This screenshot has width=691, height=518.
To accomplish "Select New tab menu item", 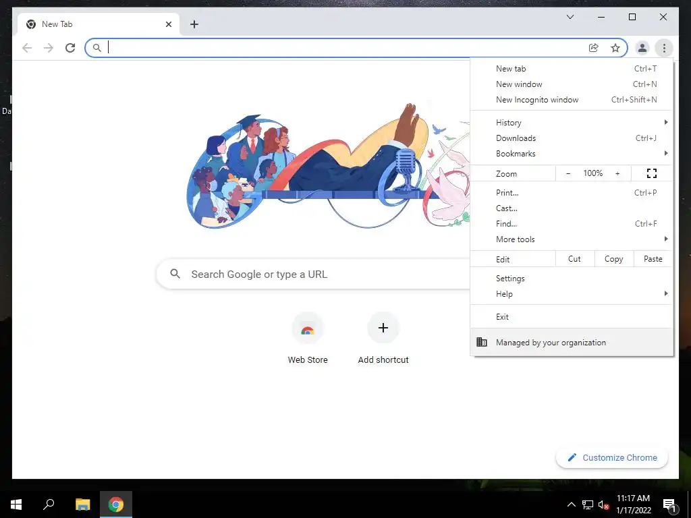I will pyautogui.click(x=572, y=69).
